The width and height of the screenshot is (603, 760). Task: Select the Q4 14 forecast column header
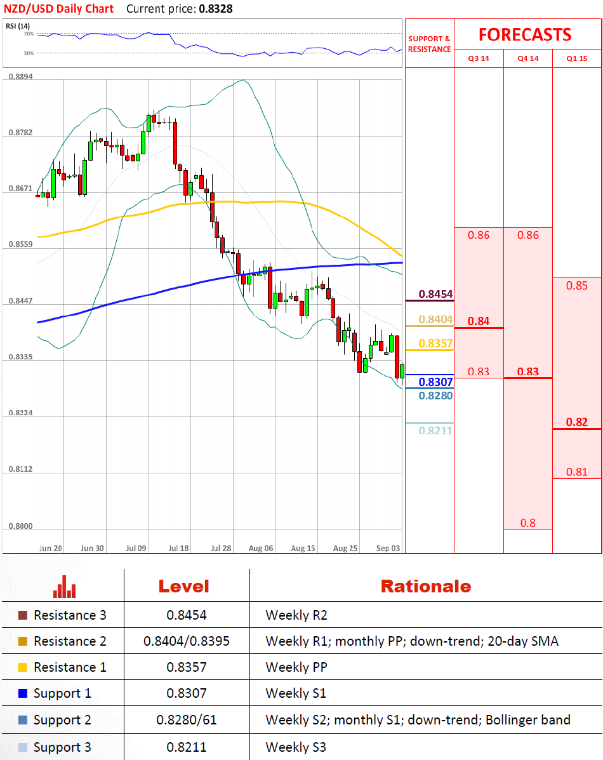(528, 58)
